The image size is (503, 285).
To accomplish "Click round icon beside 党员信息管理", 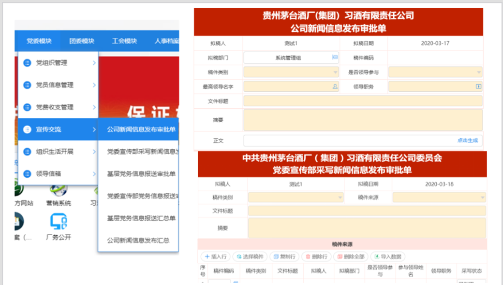I will click(x=27, y=85).
